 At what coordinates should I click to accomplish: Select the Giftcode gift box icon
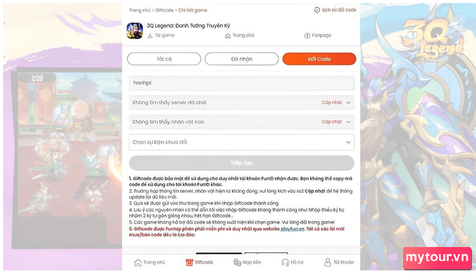coord(189,262)
